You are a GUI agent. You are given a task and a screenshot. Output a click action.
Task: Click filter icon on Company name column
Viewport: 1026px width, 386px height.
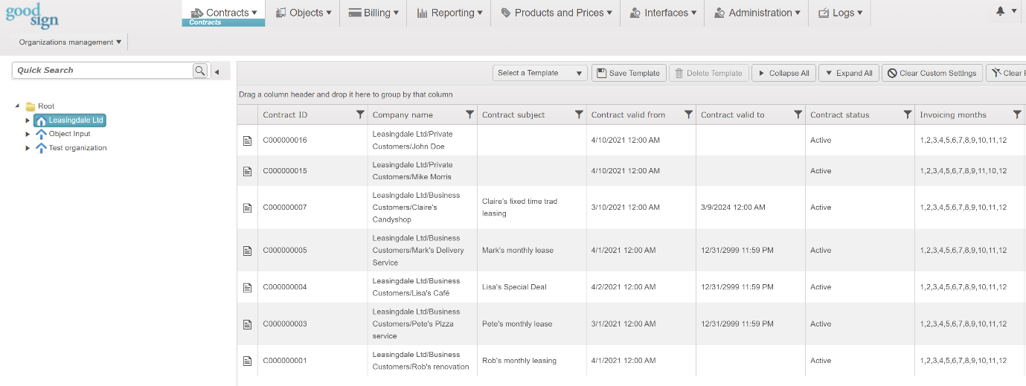(x=469, y=115)
